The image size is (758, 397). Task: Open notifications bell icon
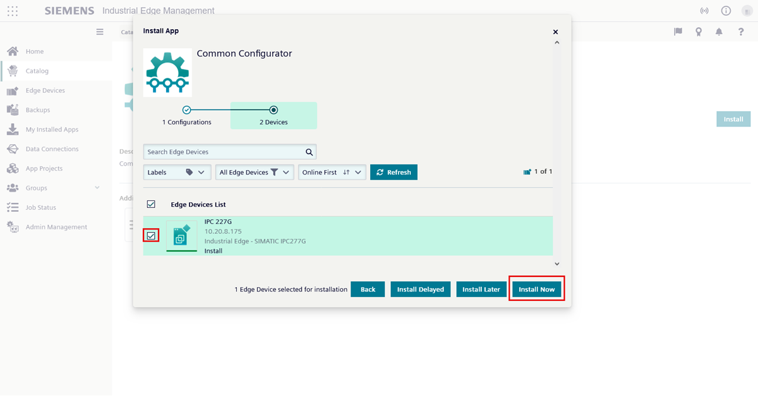719,32
